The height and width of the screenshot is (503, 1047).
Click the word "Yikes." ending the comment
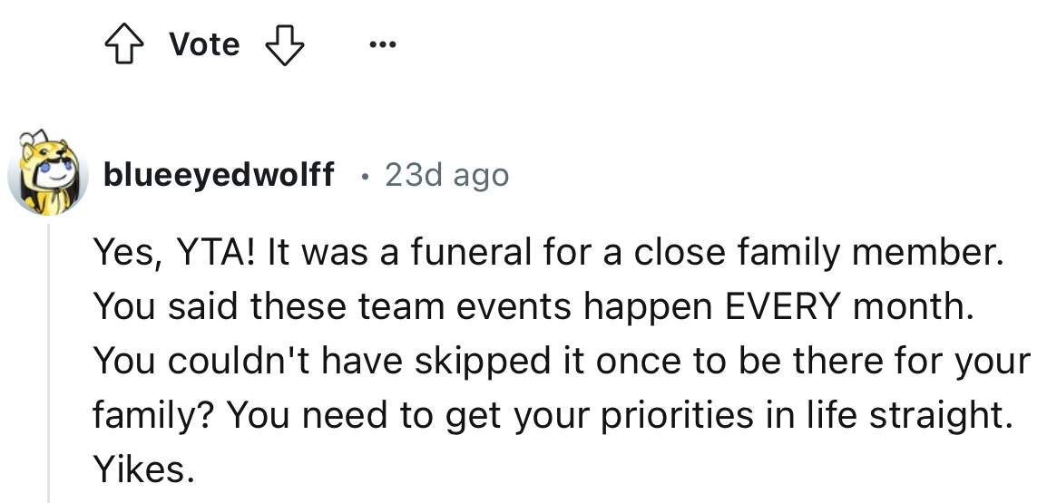[143, 468]
